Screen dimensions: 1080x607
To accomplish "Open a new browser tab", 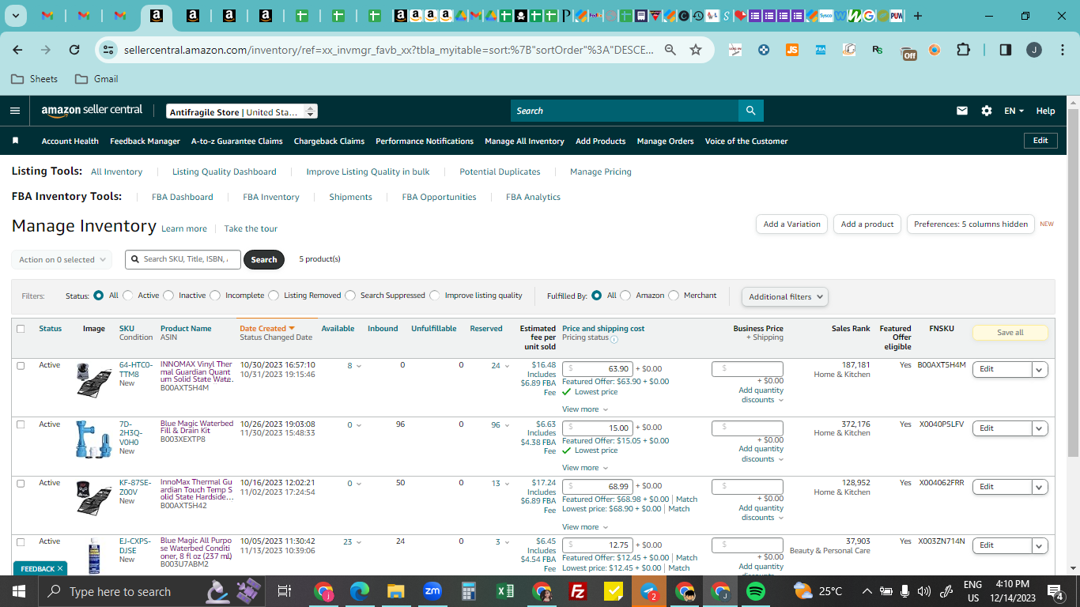I will pyautogui.click(x=918, y=16).
